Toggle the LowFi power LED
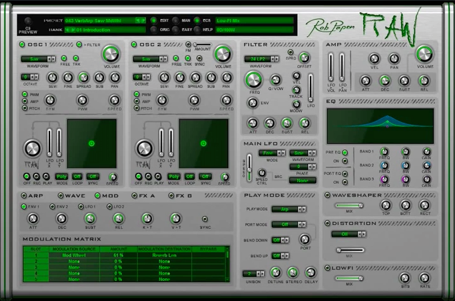The width and height of the screenshot is (455, 301). click(328, 267)
